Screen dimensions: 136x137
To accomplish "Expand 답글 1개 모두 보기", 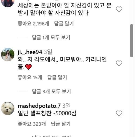I will [x=51, y=37].
